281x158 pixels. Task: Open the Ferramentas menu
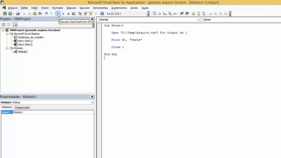click(x=101, y=8)
